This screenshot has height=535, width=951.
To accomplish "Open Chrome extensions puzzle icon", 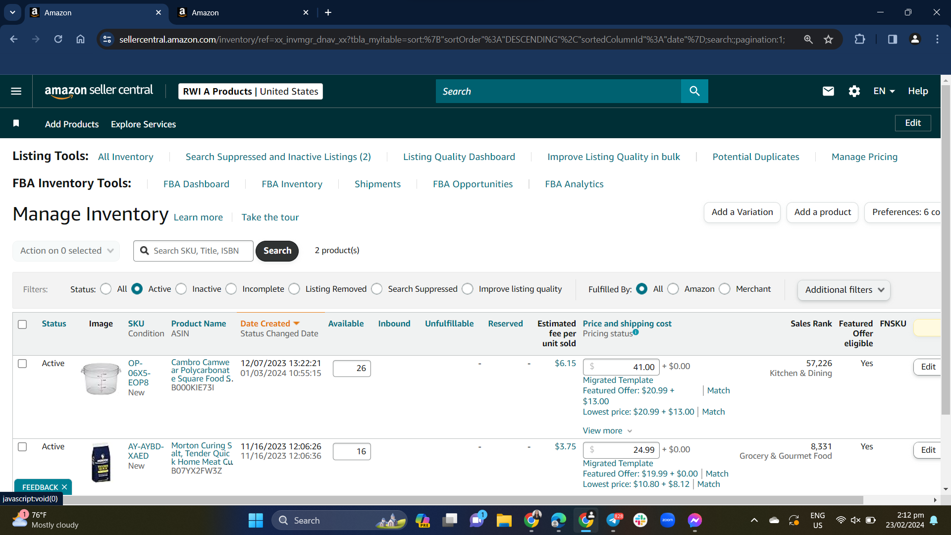I will [x=860, y=39].
